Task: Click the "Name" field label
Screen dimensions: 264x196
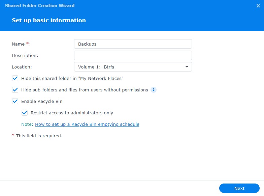Action: coord(18,44)
